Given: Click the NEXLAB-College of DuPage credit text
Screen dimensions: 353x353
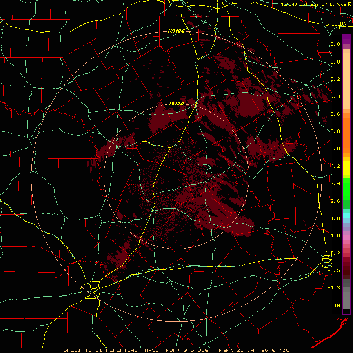Looking at the screenshot, I should pos(314,4).
